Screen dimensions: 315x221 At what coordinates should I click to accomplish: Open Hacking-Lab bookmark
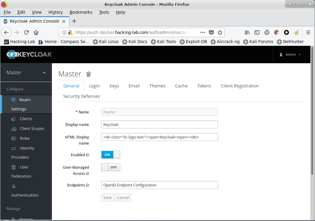pyautogui.click(x=20, y=42)
